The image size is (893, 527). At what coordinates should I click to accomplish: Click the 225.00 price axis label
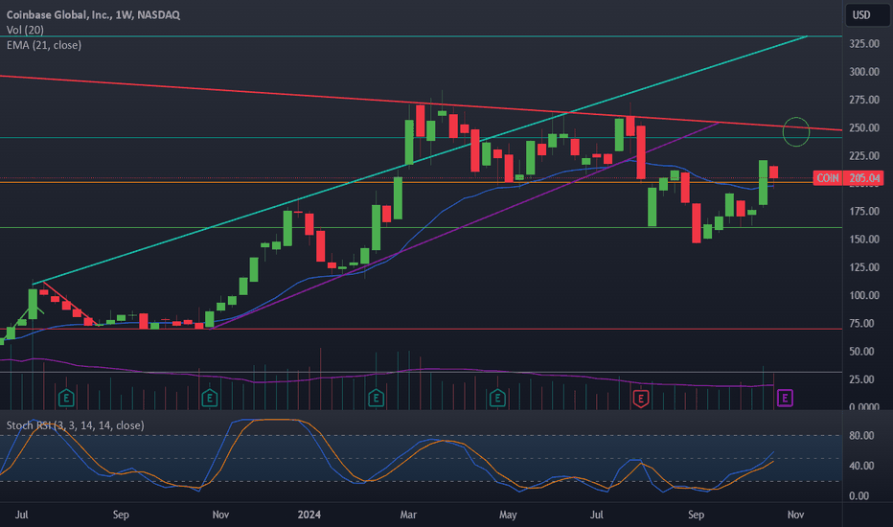point(864,155)
